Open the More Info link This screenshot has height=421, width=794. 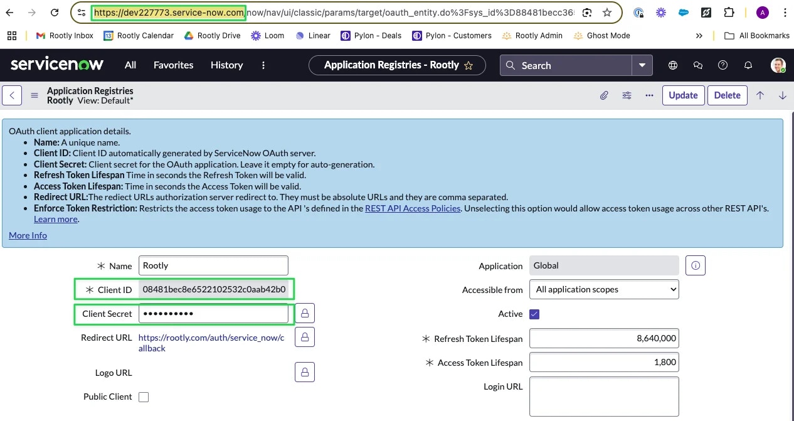28,235
